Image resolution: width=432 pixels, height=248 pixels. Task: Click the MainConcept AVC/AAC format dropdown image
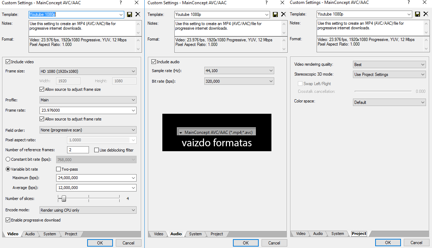[x=216, y=132]
